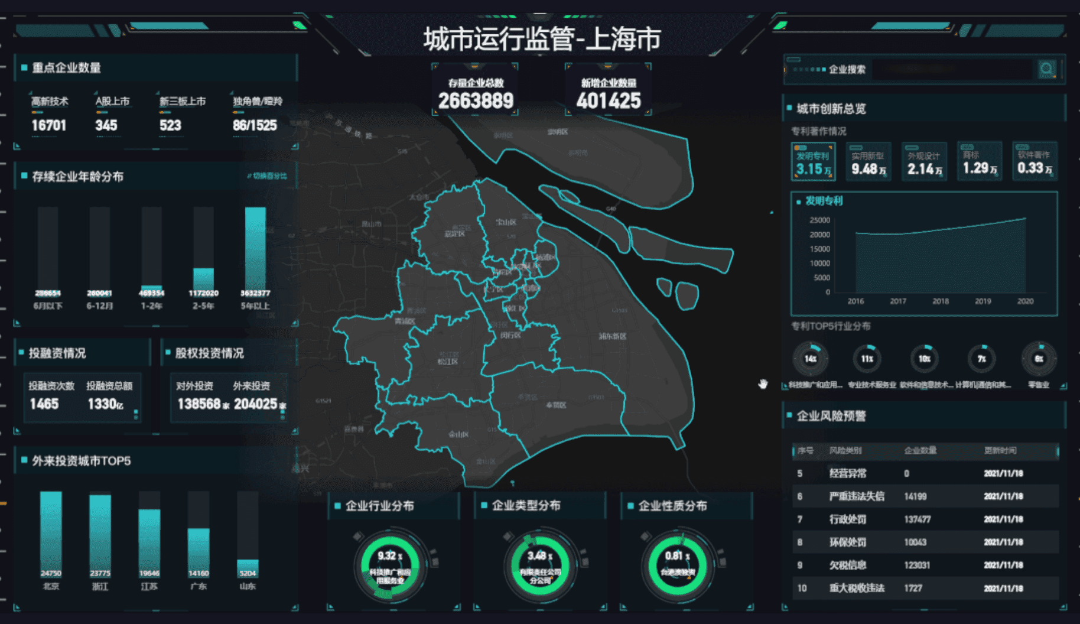This screenshot has width=1080, height=624.
Task: Click the 7% 计算机通信 donut gauge
Action: (x=981, y=359)
